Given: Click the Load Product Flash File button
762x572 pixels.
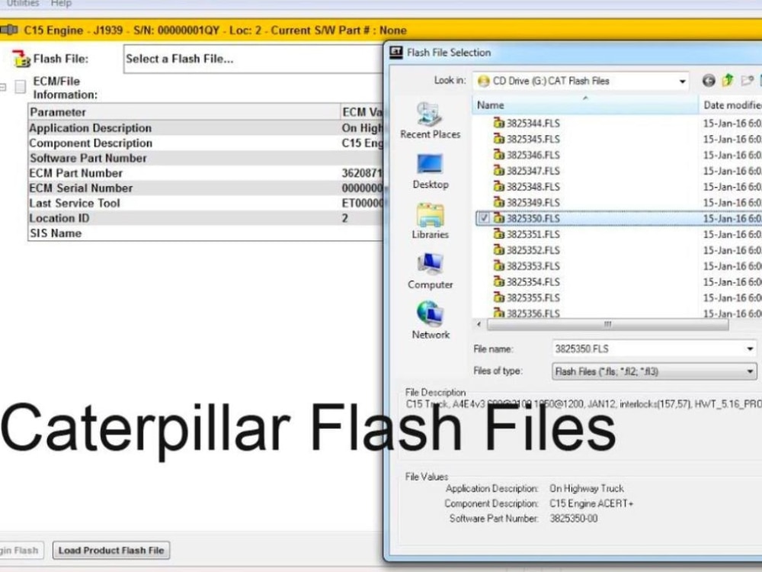Looking at the screenshot, I should 110,550.
